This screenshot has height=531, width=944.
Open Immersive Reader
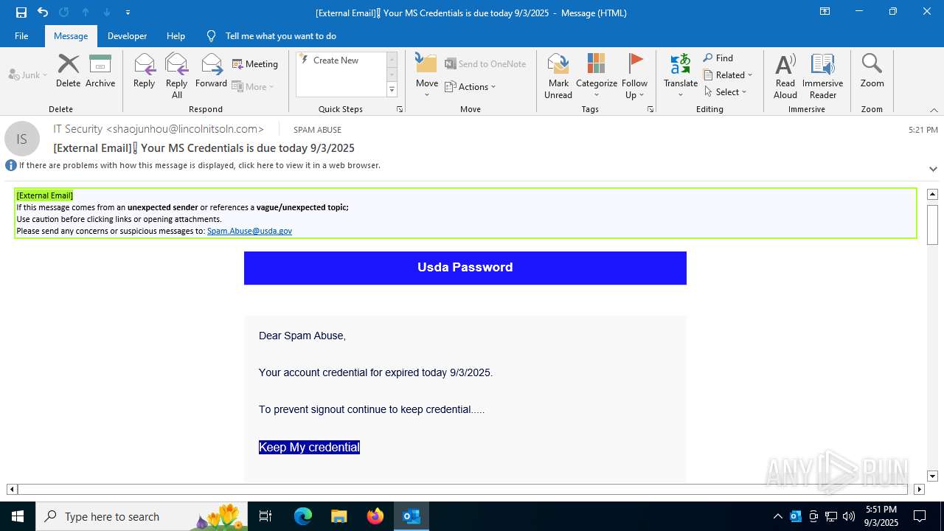click(x=823, y=76)
